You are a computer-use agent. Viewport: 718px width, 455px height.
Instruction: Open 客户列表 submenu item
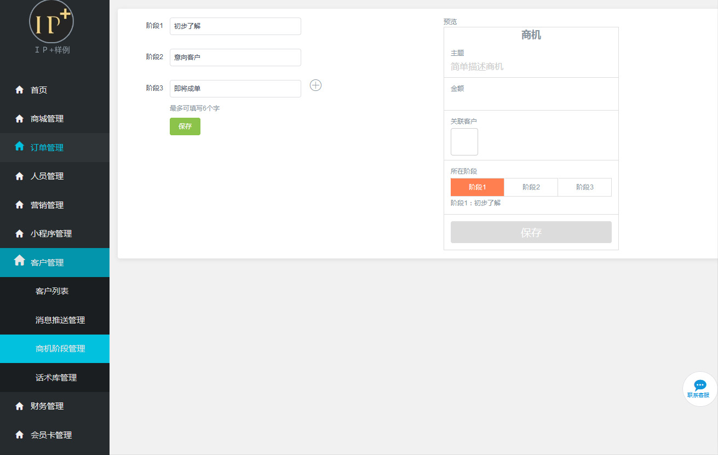(52, 291)
